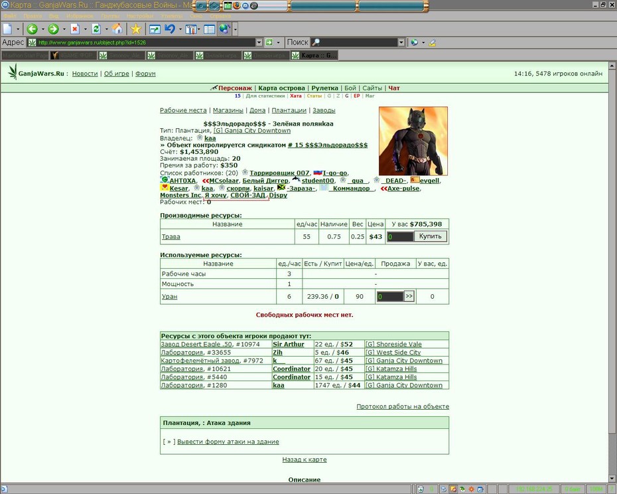Go forward with the green forward arrow
This screenshot has height=494, width=617.
pyautogui.click(x=54, y=29)
